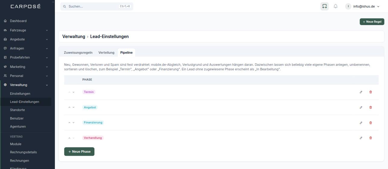Open the Dashboard page
The width and height of the screenshot is (388, 169).
click(18, 21)
